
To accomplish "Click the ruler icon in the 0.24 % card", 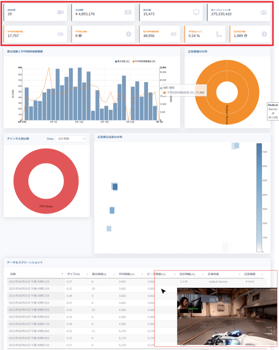I will click(x=219, y=34).
